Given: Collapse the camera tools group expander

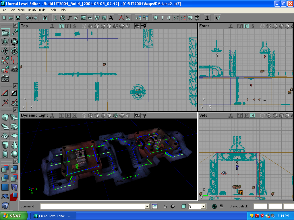Looking at the screenshot, I should pyautogui.click(x=16, y=25).
